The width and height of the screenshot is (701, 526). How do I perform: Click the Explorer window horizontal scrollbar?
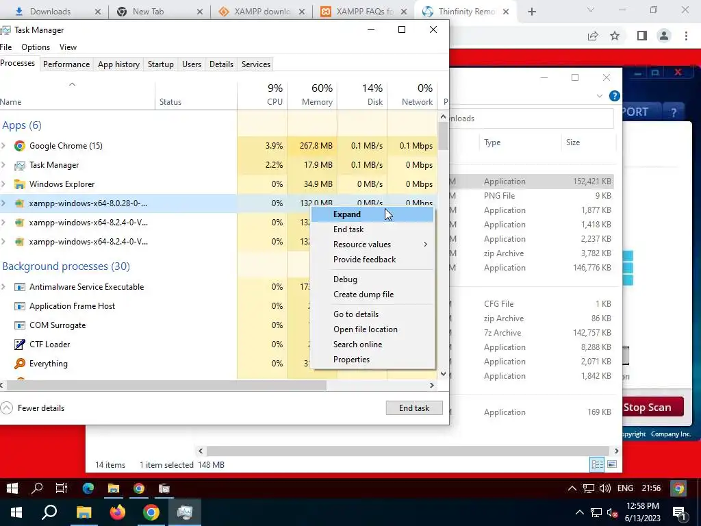click(408, 451)
